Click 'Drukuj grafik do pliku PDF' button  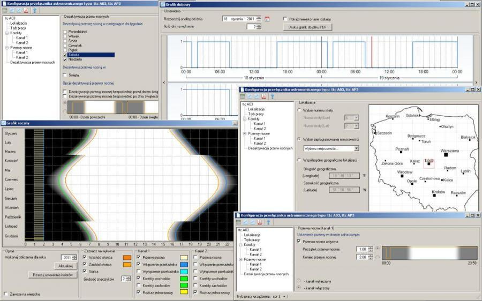coord(307,27)
